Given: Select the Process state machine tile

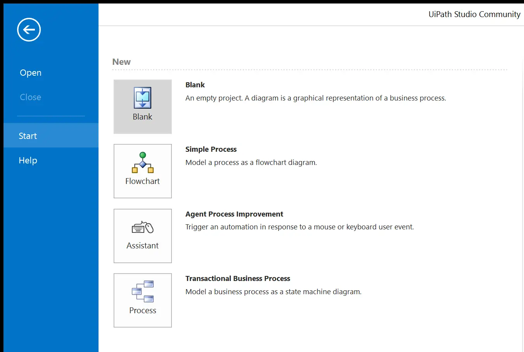Looking at the screenshot, I should (143, 300).
